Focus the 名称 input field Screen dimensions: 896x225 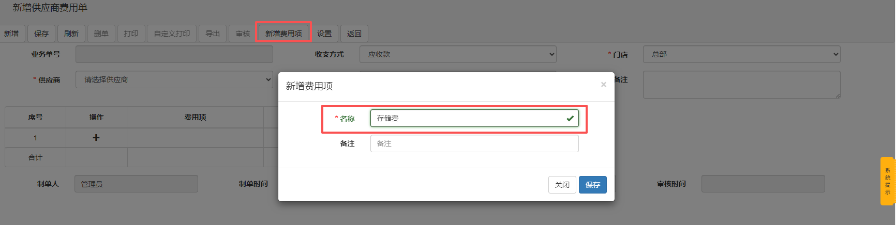coord(468,118)
